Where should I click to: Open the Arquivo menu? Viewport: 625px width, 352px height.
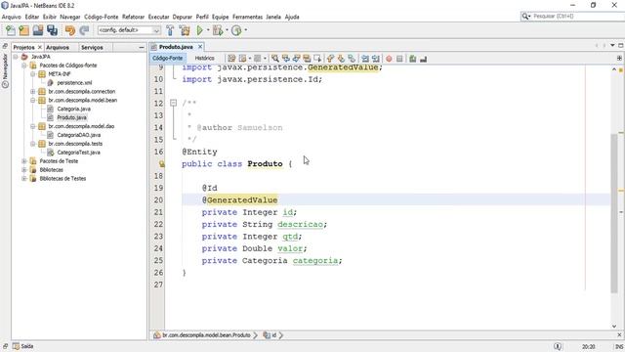point(11,17)
